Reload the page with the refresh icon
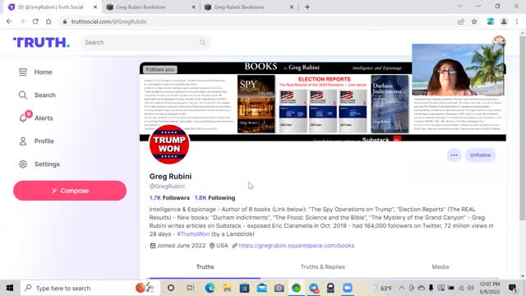 (x=35, y=21)
